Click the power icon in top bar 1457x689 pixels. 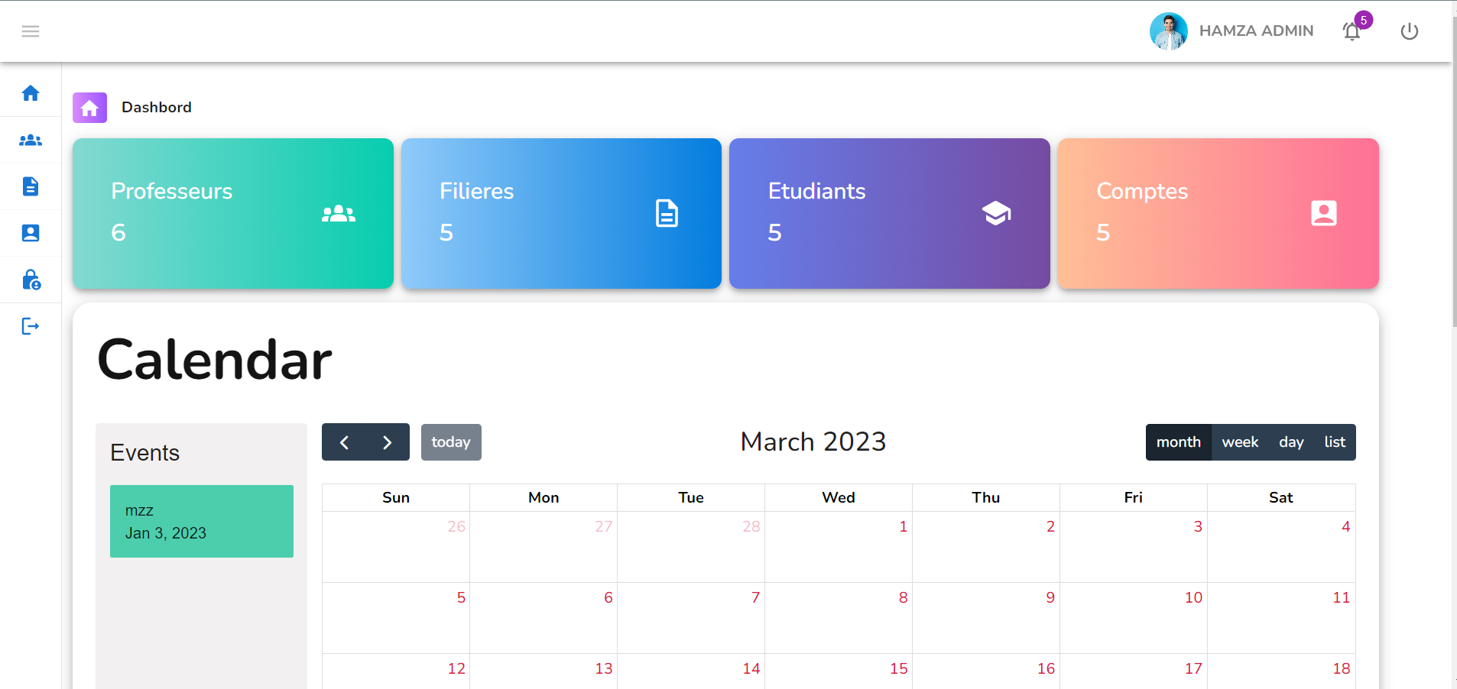(1410, 31)
